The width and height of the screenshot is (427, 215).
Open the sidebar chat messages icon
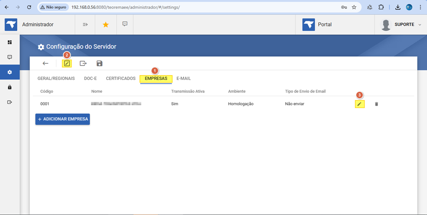[10, 57]
